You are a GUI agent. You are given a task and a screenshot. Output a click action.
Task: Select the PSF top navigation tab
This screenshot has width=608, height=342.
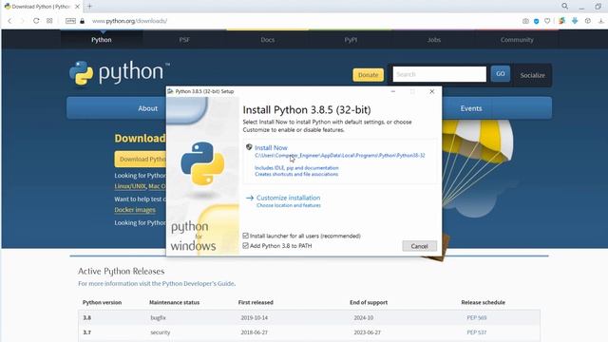pos(184,40)
